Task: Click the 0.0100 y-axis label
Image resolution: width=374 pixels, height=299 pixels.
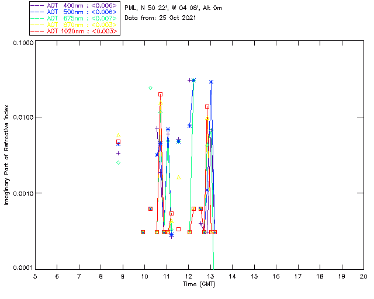Action: 23,117
